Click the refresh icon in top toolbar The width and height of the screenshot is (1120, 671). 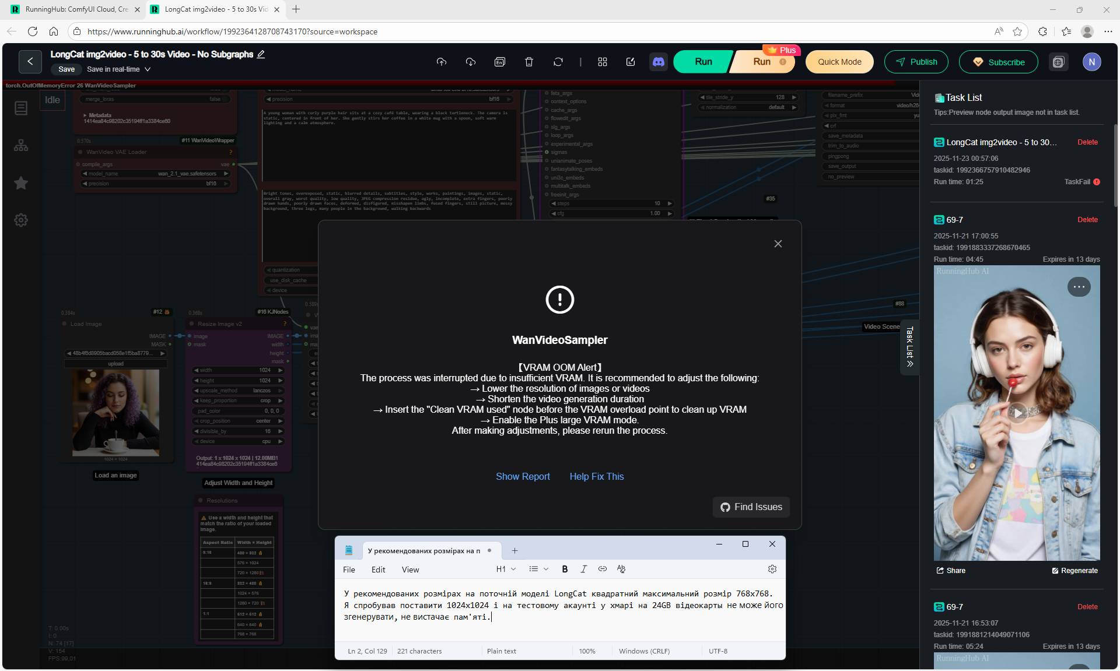click(x=558, y=62)
